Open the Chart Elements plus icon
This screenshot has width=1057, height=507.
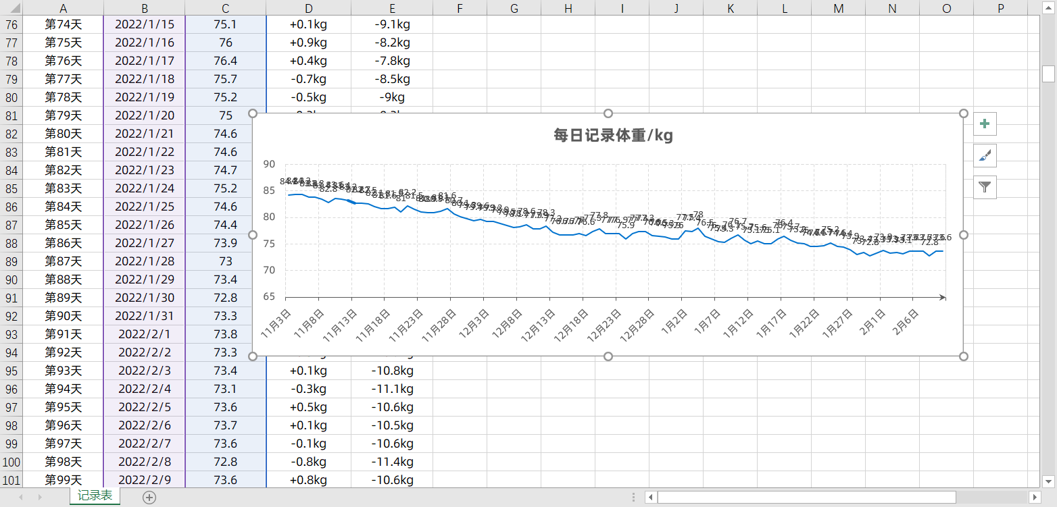(x=985, y=124)
